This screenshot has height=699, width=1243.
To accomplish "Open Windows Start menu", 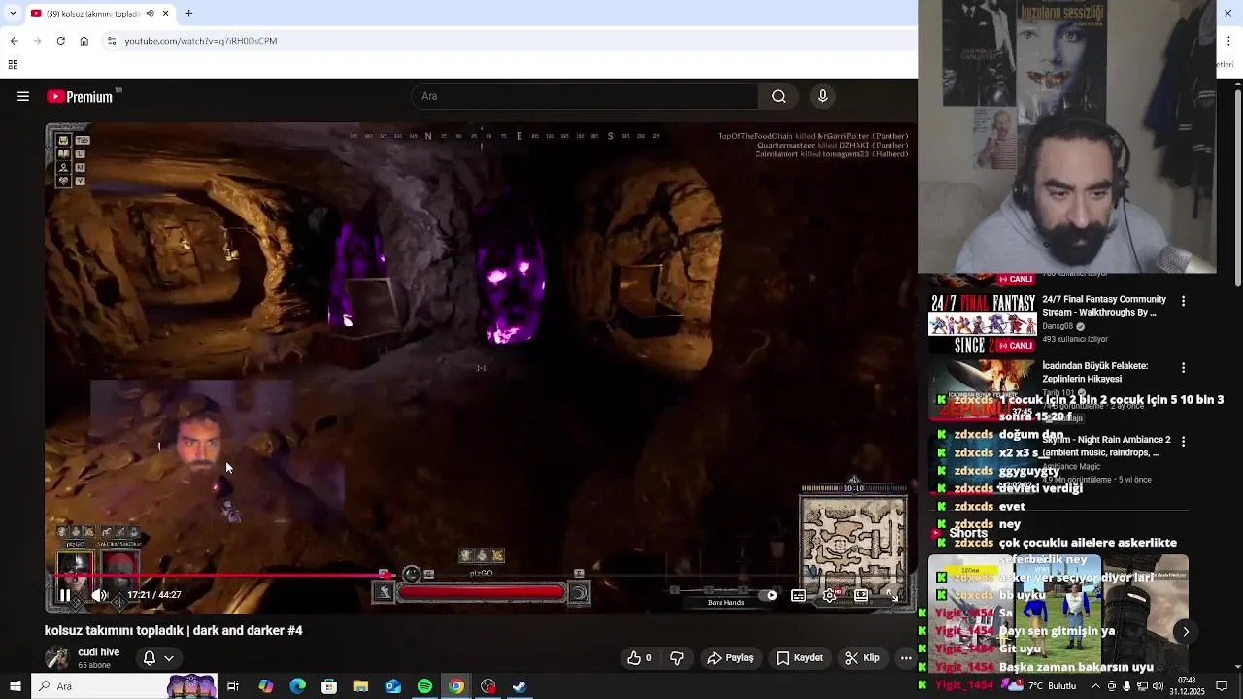I will click(15, 686).
